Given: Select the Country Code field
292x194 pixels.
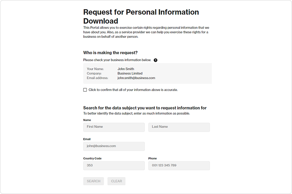Looking at the screenshot, I should click(x=114, y=166).
